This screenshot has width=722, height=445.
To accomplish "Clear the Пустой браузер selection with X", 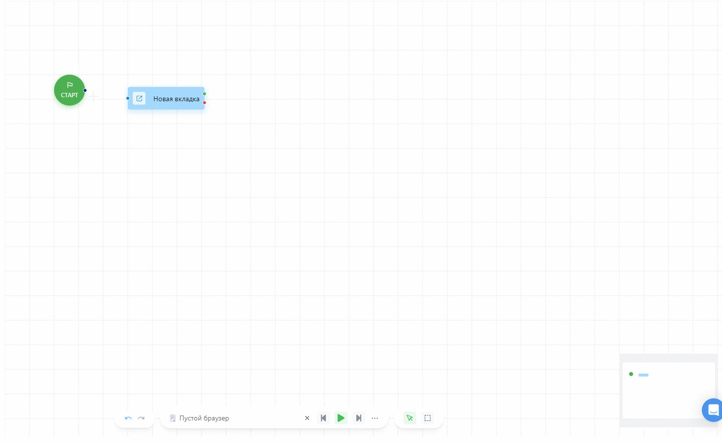I will pos(307,418).
